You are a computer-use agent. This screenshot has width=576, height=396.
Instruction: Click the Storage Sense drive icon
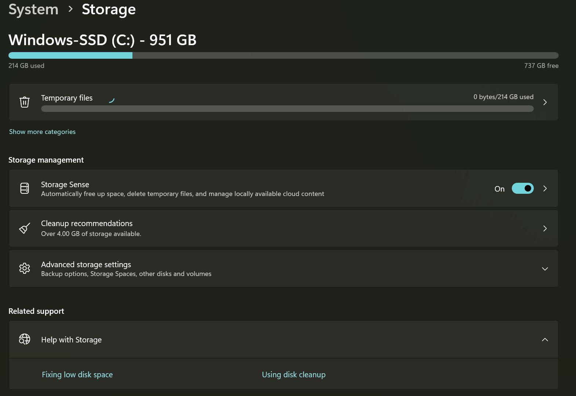(25, 188)
